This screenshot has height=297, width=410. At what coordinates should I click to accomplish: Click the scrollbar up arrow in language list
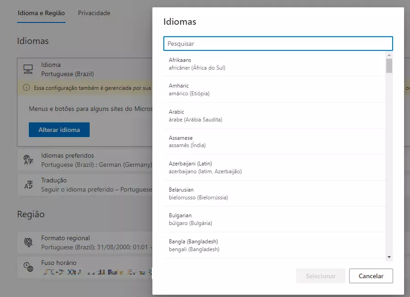click(x=389, y=55)
